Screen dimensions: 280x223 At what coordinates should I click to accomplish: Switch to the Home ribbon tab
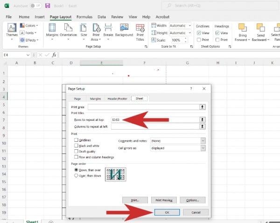(x=24, y=17)
